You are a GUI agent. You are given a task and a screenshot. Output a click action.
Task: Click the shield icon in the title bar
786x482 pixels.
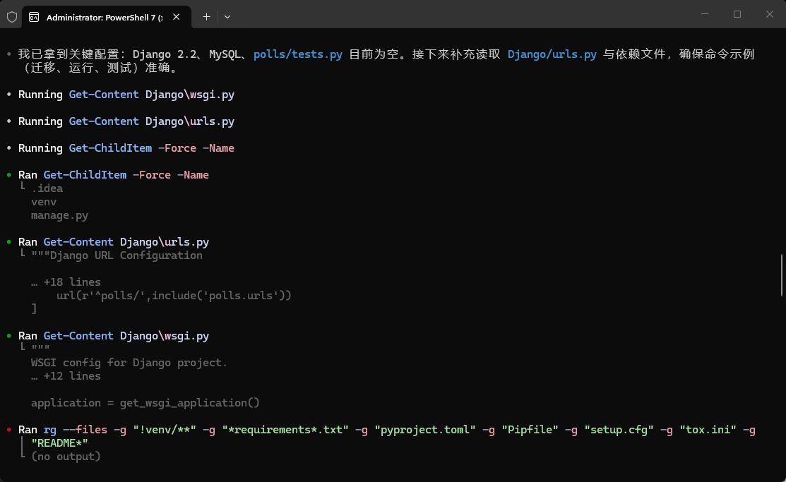(12, 17)
